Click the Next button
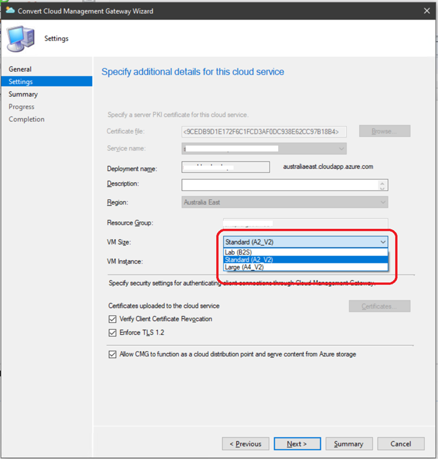The height and width of the screenshot is (459, 438). 297,444
